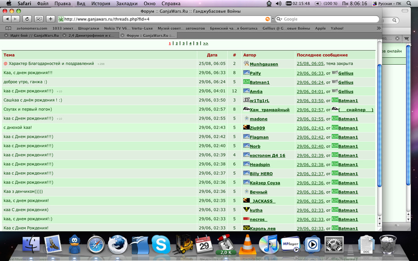
Task: Open the forklift app icon in Dock
Action: point(183,244)
